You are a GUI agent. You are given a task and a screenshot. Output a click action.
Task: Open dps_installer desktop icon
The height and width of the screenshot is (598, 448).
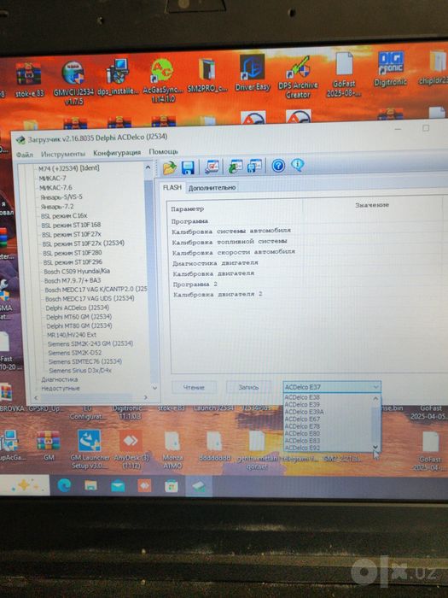[x=118, y=77]
